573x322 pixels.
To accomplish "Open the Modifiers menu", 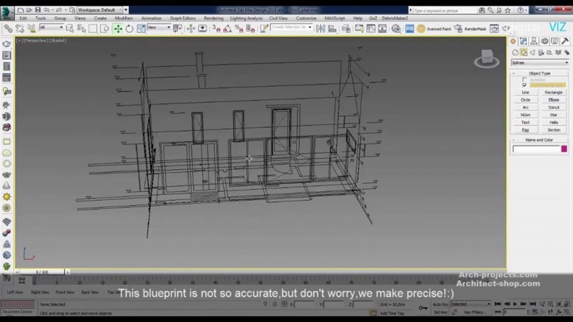I will [x=124, y=18].
